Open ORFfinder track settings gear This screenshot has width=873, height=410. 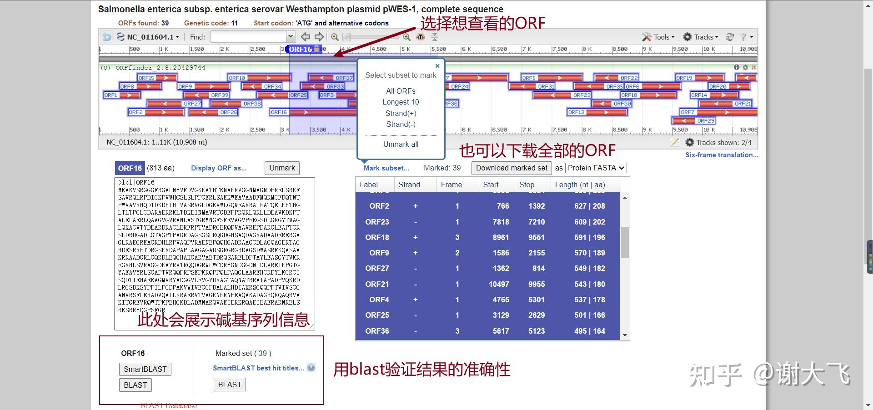[x=745, y=67]
